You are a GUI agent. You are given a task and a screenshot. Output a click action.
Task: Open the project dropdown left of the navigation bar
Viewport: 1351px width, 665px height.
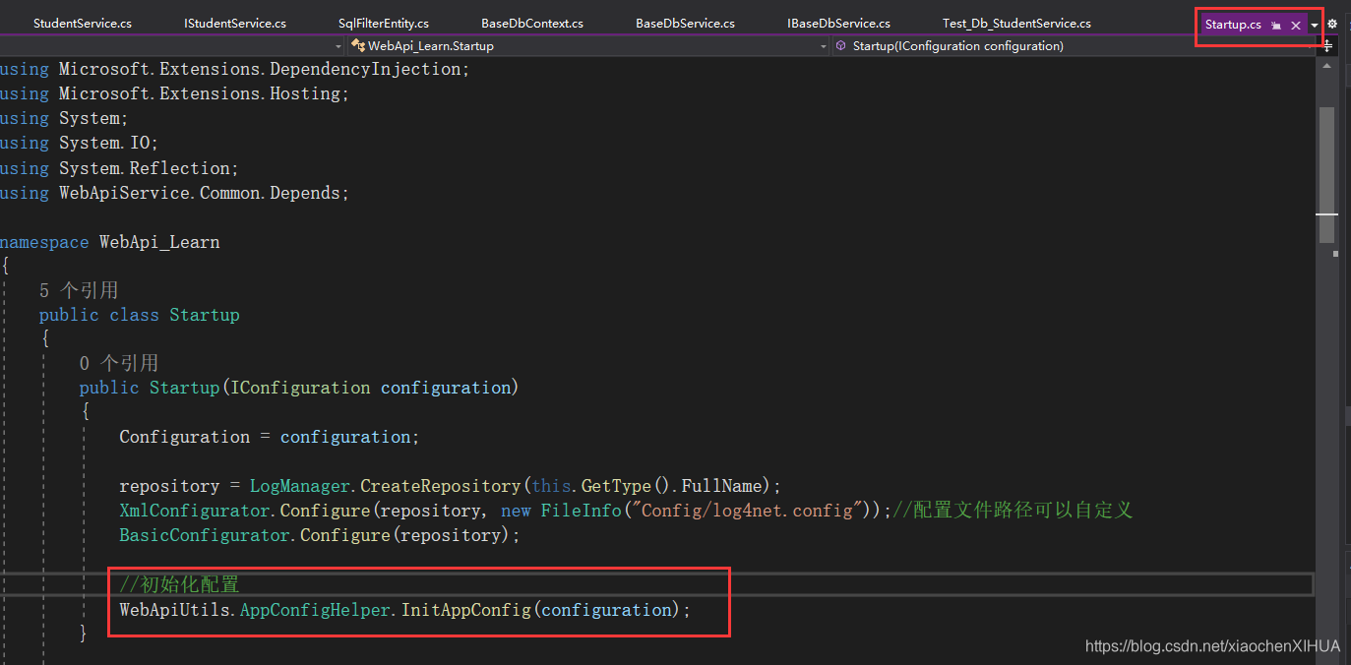click(x=338, y=45)
